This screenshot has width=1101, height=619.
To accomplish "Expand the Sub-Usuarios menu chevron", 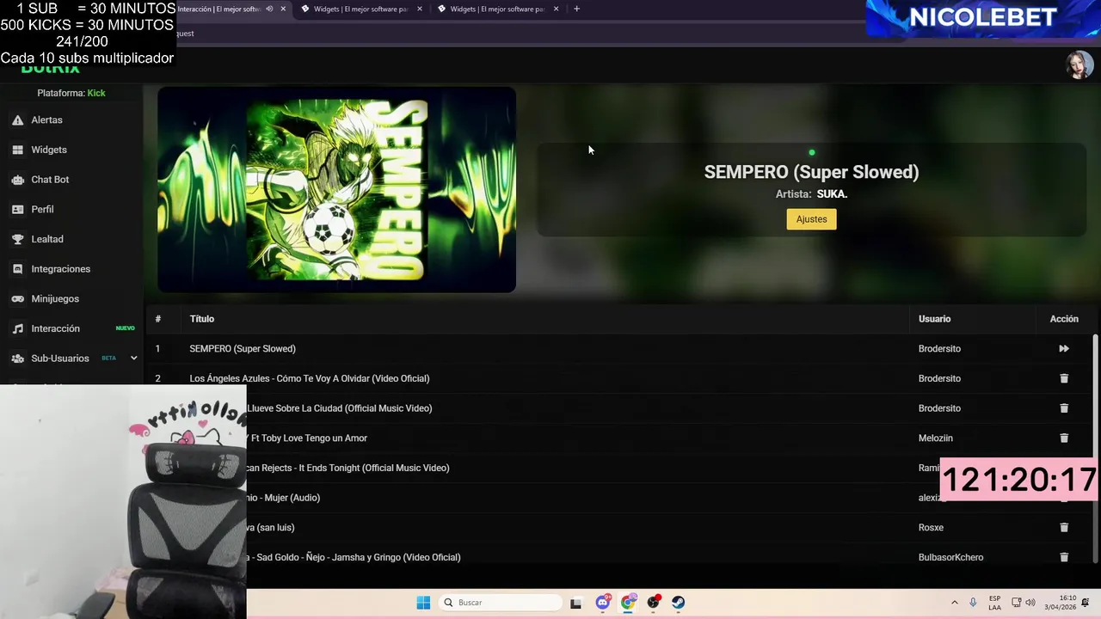I will [133, 359].
